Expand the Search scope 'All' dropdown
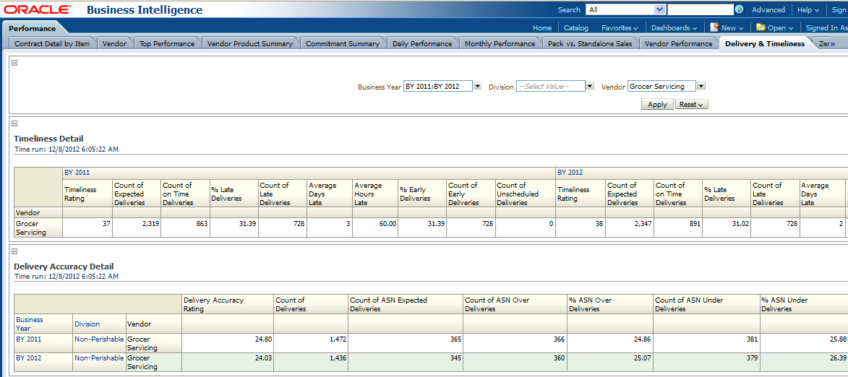This screenshot has height=377, width=848. [659, 10]
